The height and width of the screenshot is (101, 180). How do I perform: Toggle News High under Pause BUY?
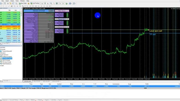click(x=67, y=22)
